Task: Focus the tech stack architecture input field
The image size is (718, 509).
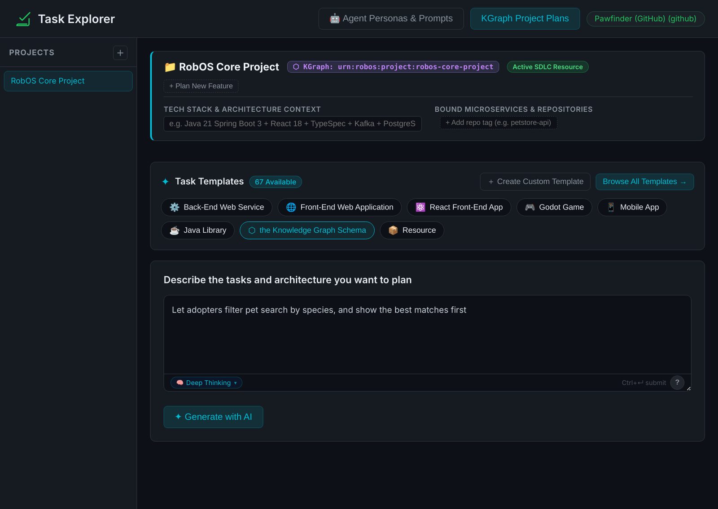Action: [293, 124]
